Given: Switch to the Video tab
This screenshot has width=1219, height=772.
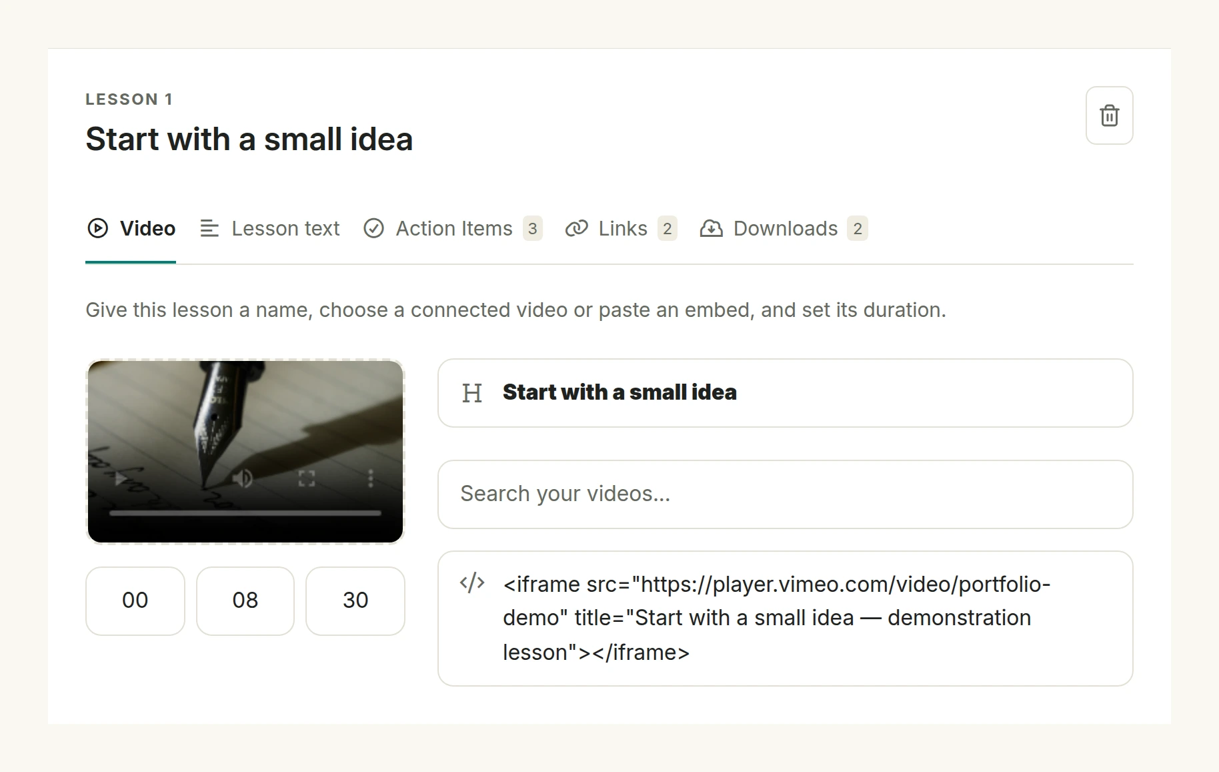Looking at the screenshot, I should (131, 229).
